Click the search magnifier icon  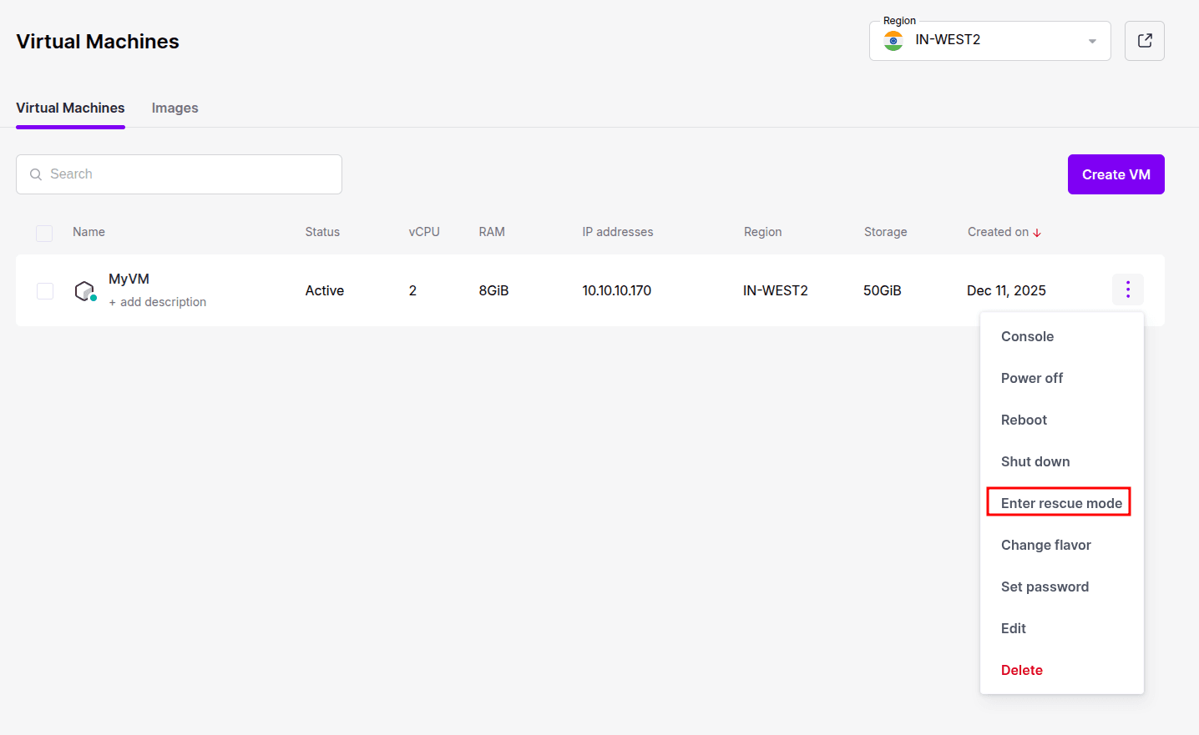pyautogui.click(x=36, y=174)
